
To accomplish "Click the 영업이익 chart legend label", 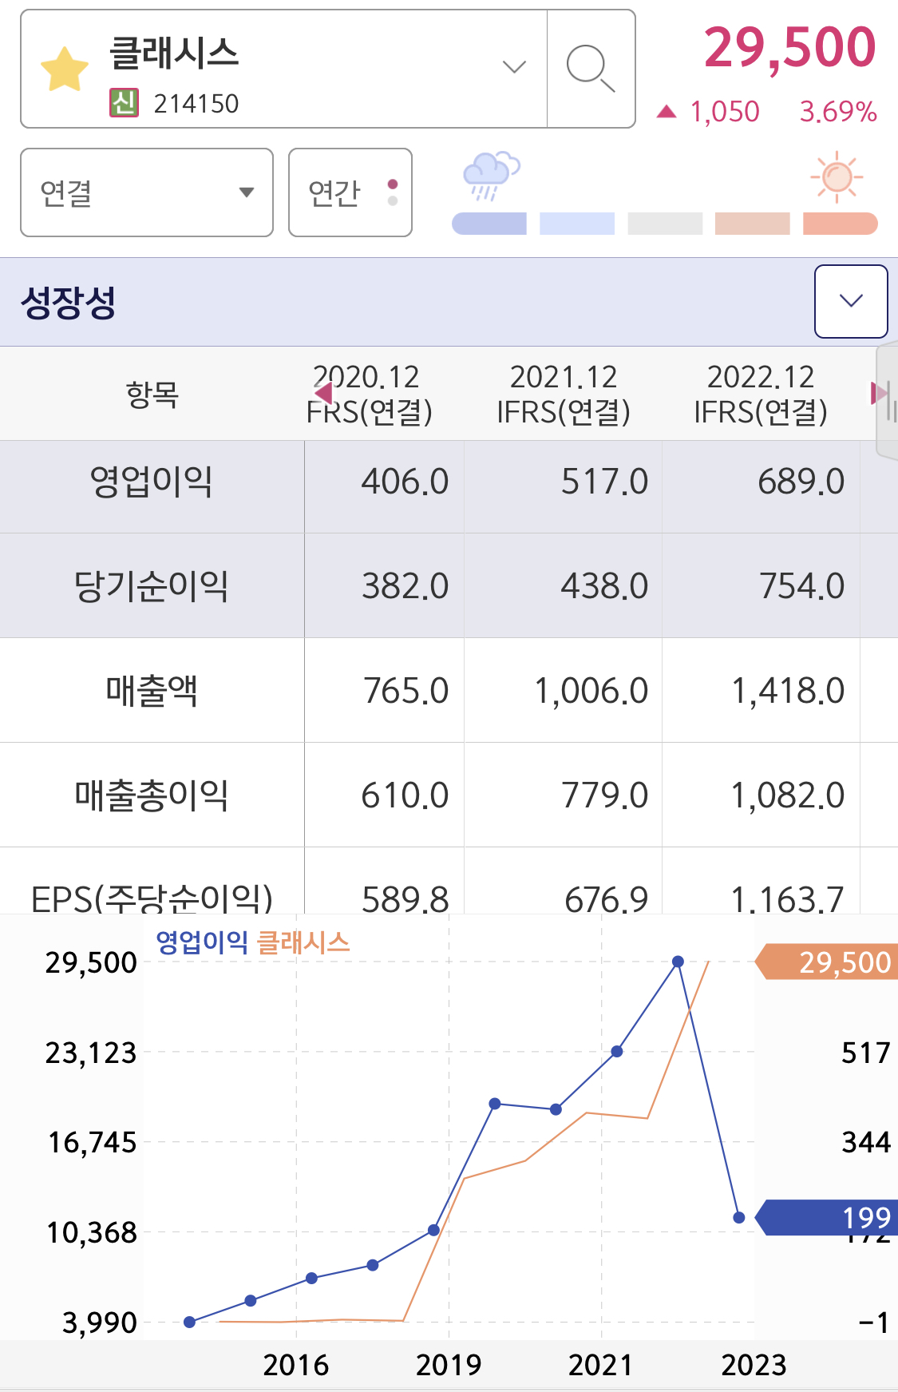I will [x=202, y=942].
